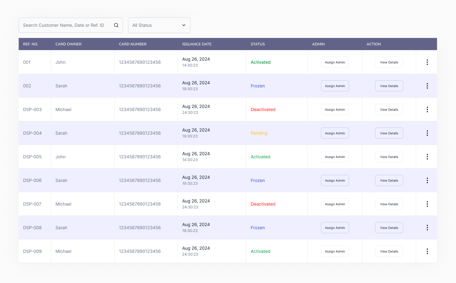456x283 pixels.
Task: Click the ISSUANCE DATE column header
Action: pos(197,44)
